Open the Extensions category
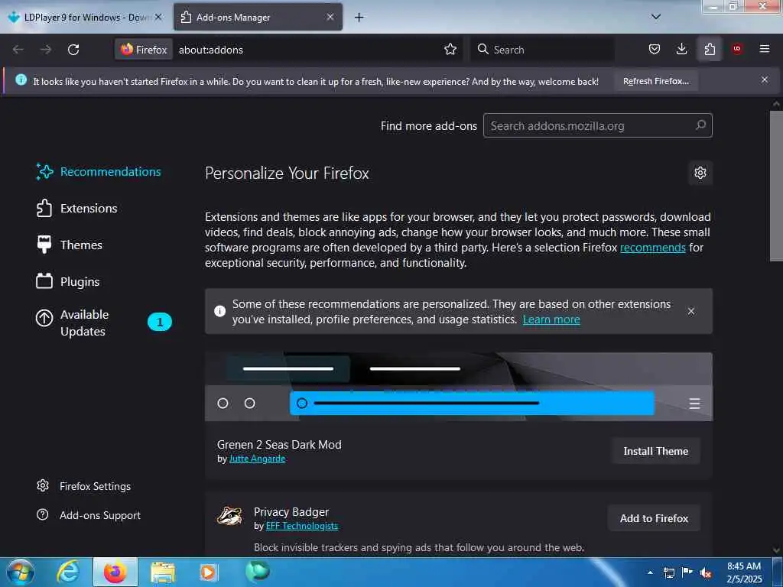The image size is (783, 587). click(77, 208)
